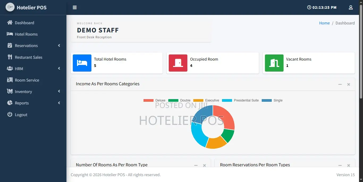
Task: Click the Hotelier POS logo icon
Action: (10, 7)
